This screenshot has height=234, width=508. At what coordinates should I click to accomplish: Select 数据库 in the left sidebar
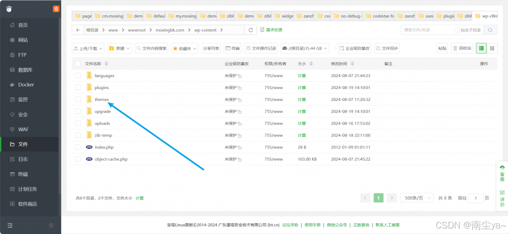[x=26, y=70]
